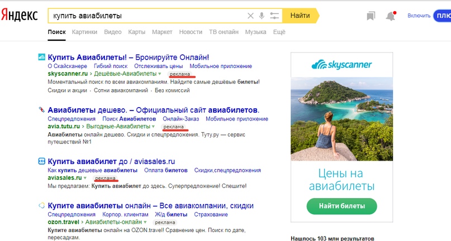Viewport: 451px width, 241px height.
Task: Open notifications bell icon
Action: click(391, 16)
